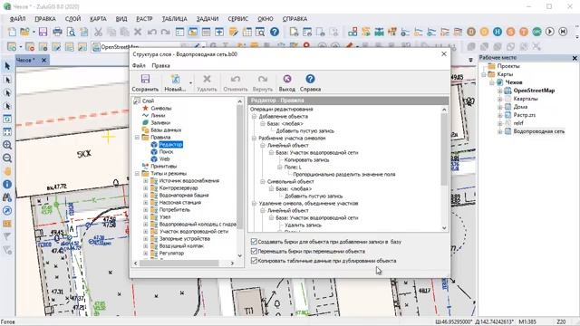Click vertical scrollbar of operations list
580x326 pixels.
[x=444, y=149]
